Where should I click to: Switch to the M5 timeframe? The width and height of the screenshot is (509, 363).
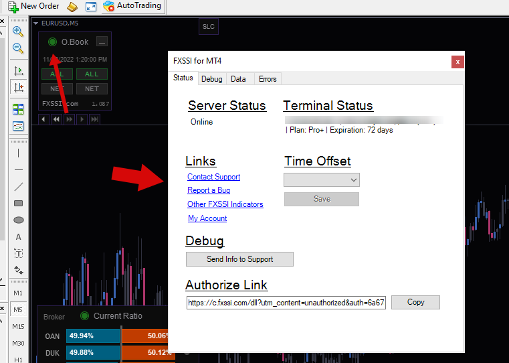coord(18,309)
